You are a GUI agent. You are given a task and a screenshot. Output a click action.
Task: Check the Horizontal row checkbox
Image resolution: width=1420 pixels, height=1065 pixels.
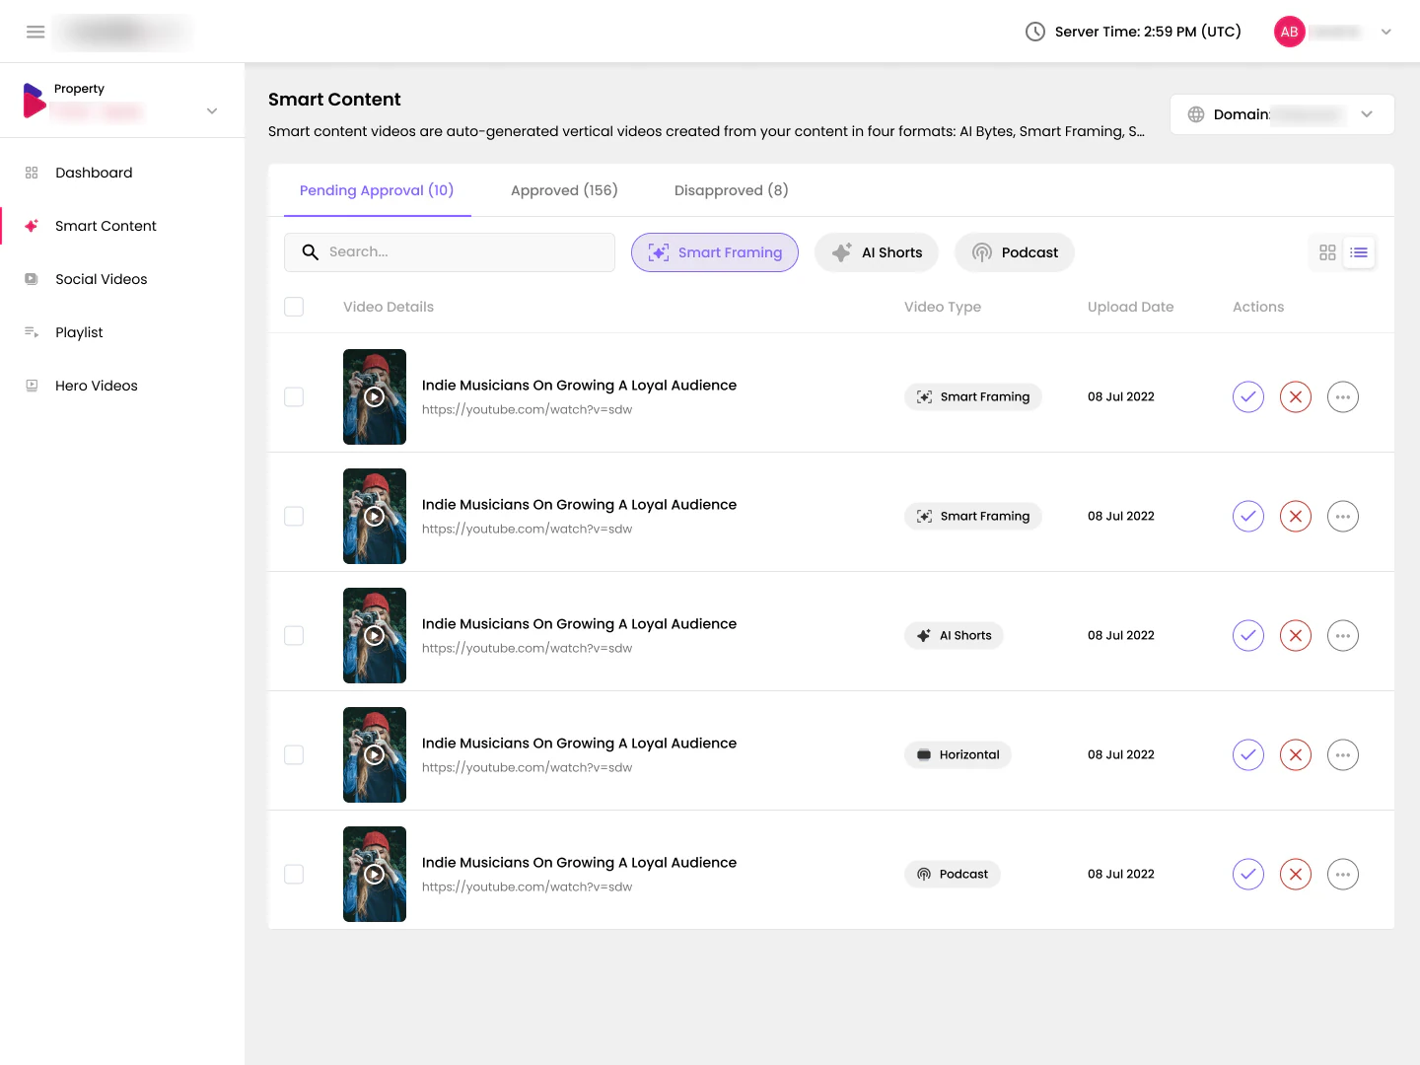click(x=294, y=754)
